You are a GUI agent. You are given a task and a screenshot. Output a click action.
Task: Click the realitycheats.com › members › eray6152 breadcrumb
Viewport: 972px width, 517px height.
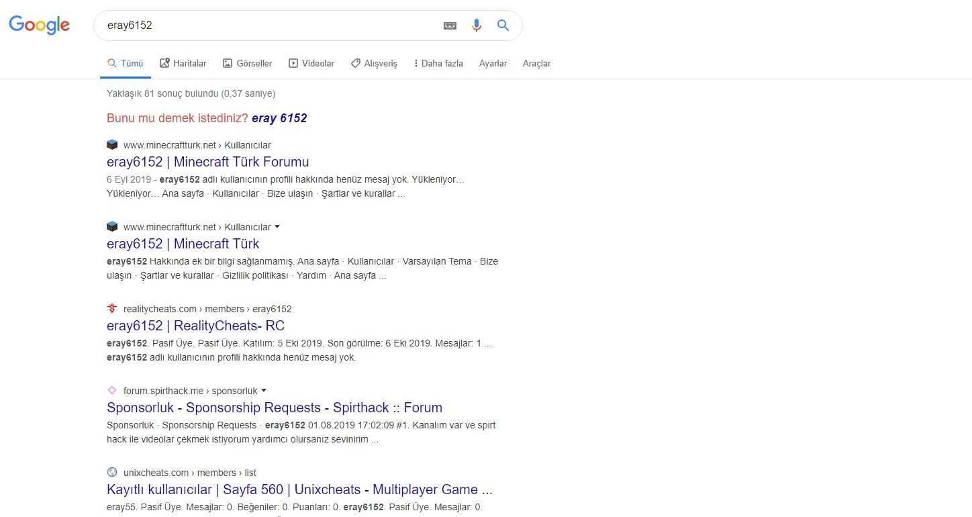[207, 309]
